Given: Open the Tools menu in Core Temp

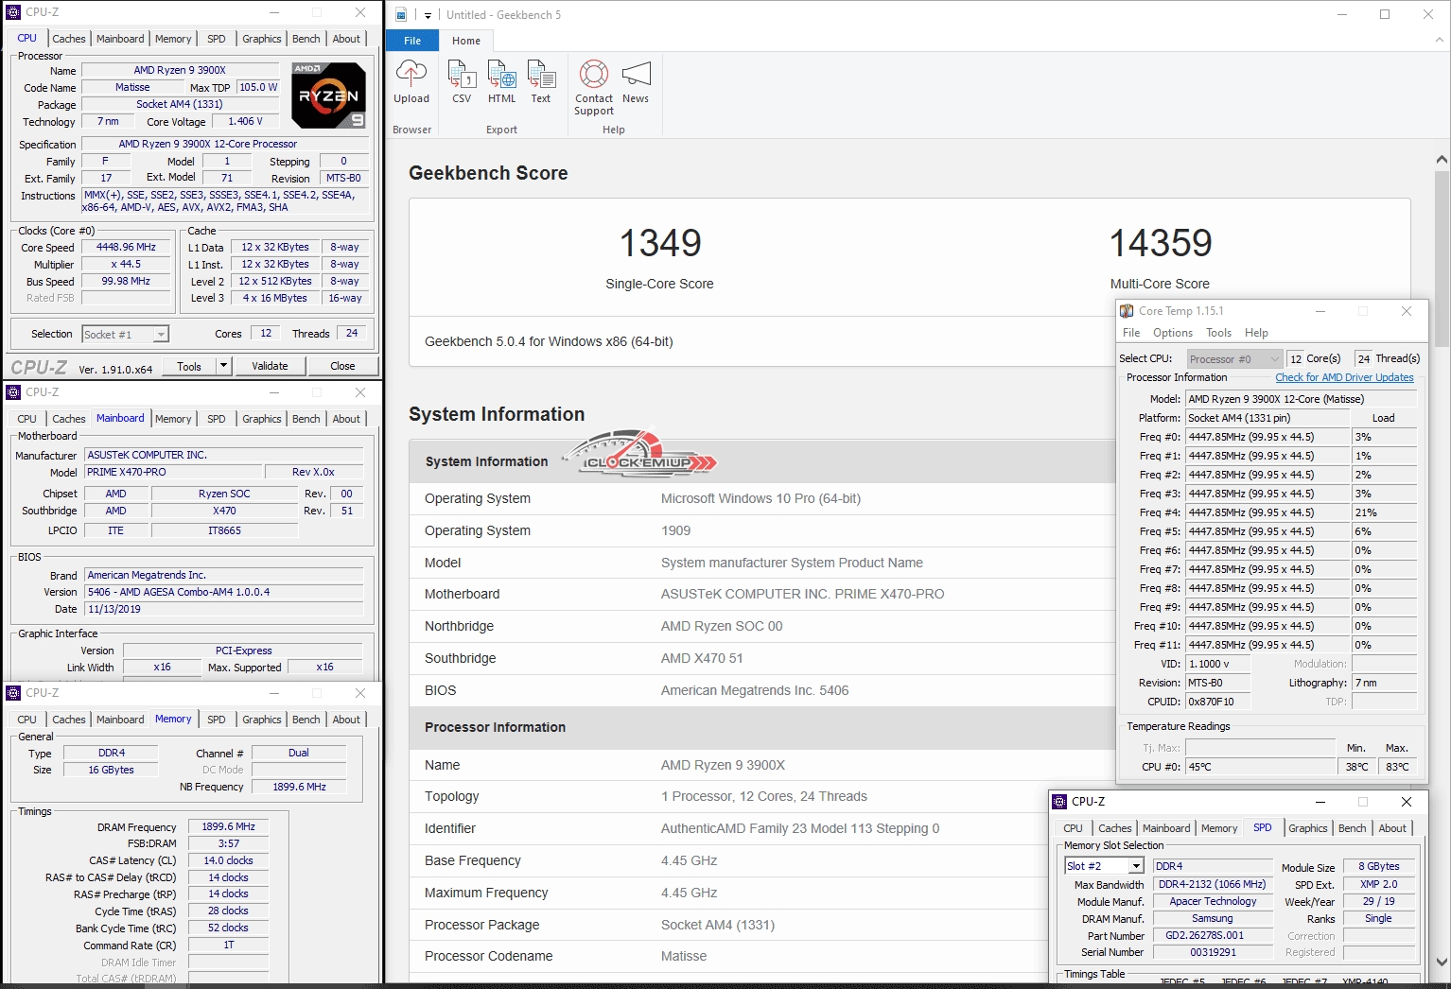Looking at the screenshot, I should point(1218,333).
